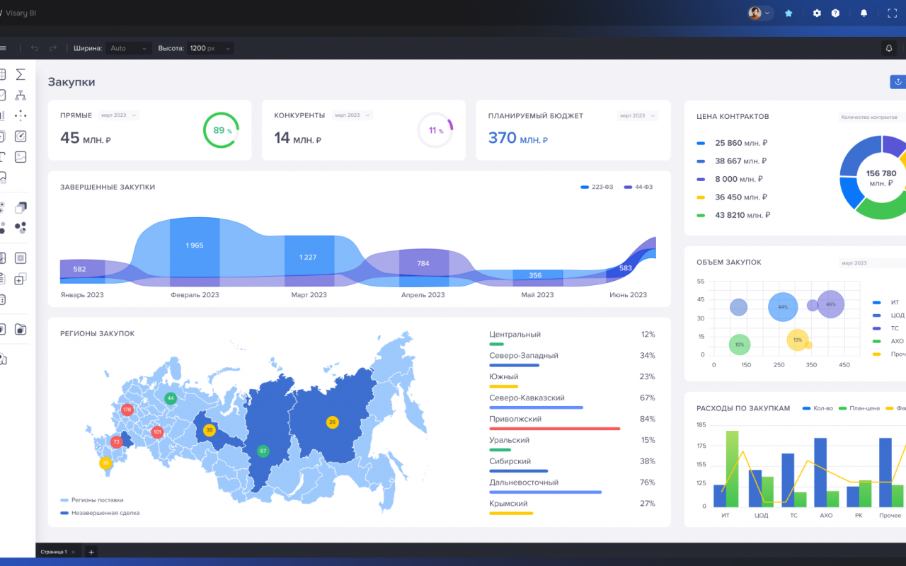Toggle the 223-ФЗ legend series
This screenshot has height=566, width=906.
click(x=597, y=187)
